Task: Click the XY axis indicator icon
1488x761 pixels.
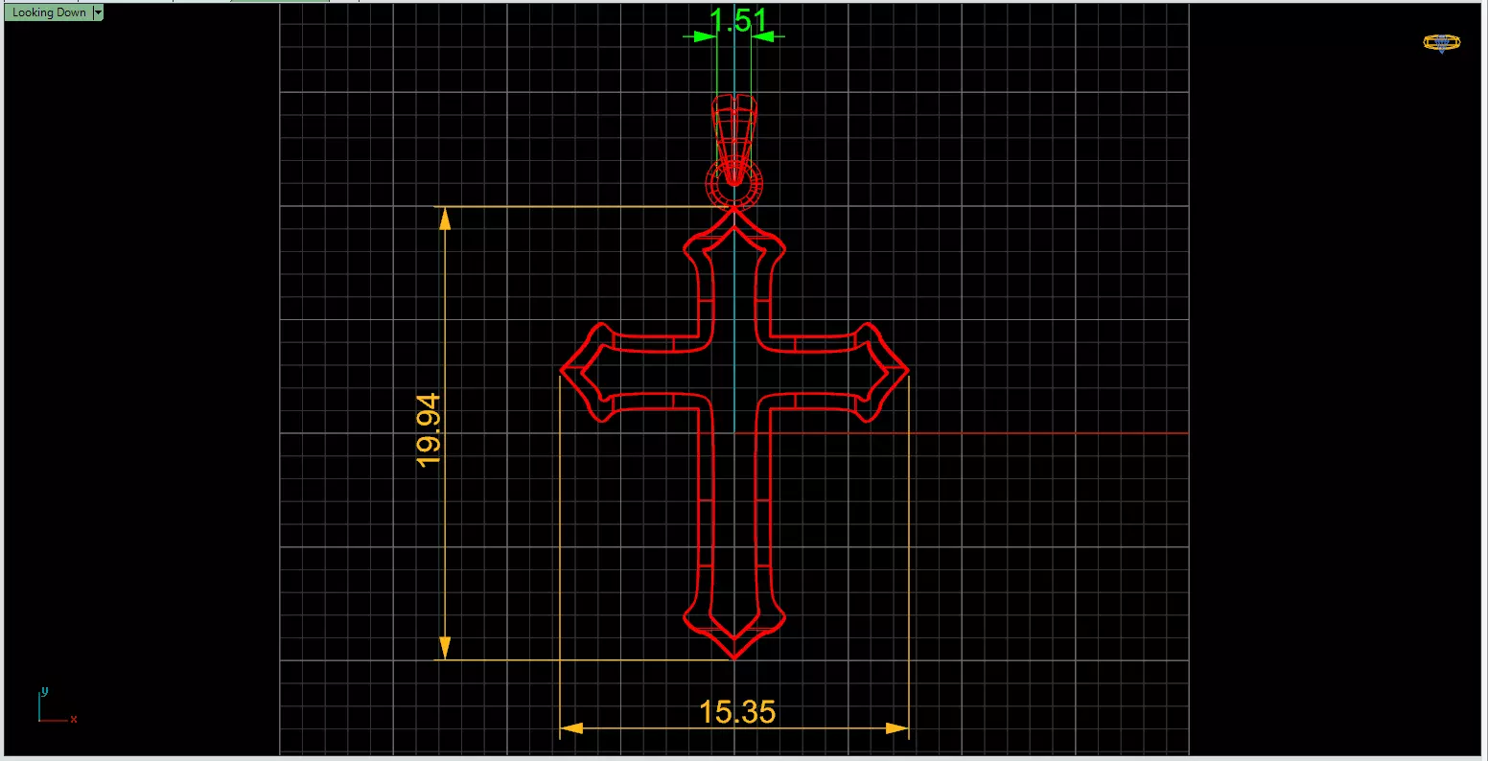Action: pyautogui.click(x=56, y=704)
